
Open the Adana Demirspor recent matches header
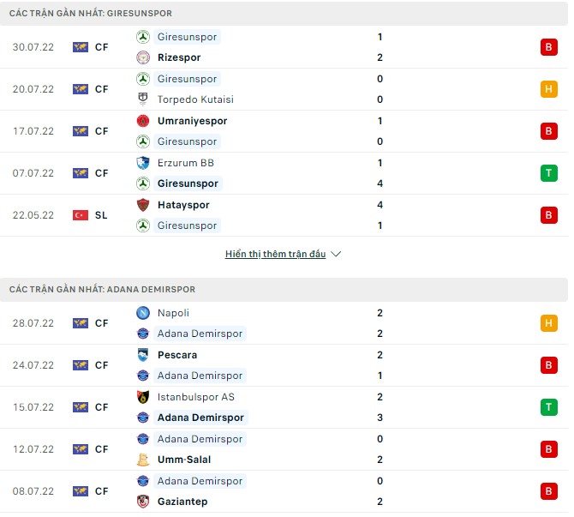coord(102,290)
